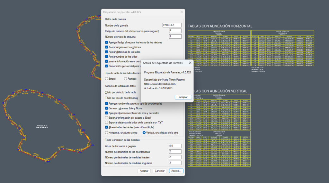329x183 pixels.
Task: Enable export of side distances to TXT
Action: pos(107,123)
